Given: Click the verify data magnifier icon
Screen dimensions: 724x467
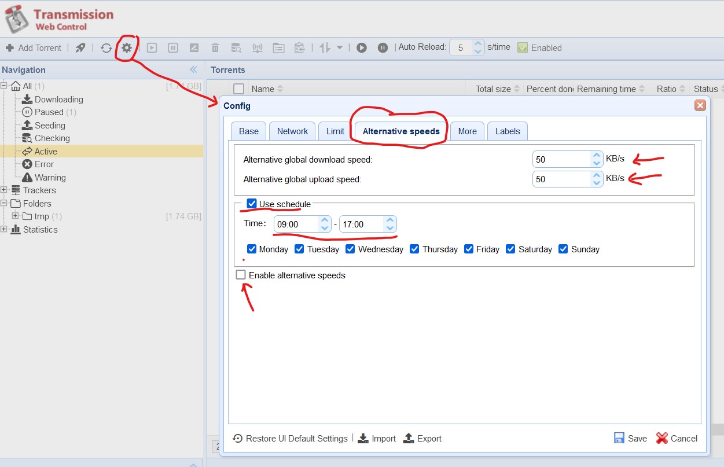Looking at the screenshot, I should coord(236,48).
